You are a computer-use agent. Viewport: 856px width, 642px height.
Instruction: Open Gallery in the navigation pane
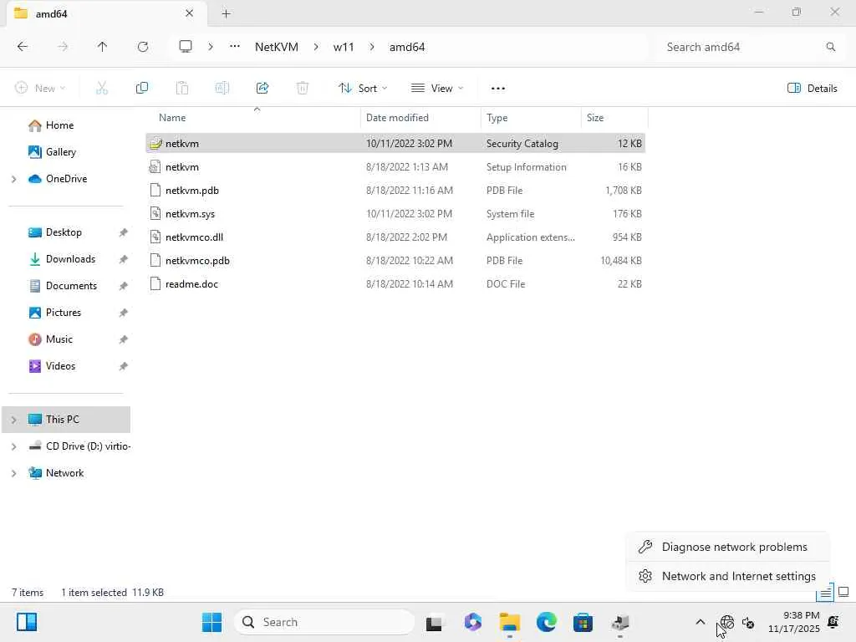pyautogui.click(x=60, y=152)
